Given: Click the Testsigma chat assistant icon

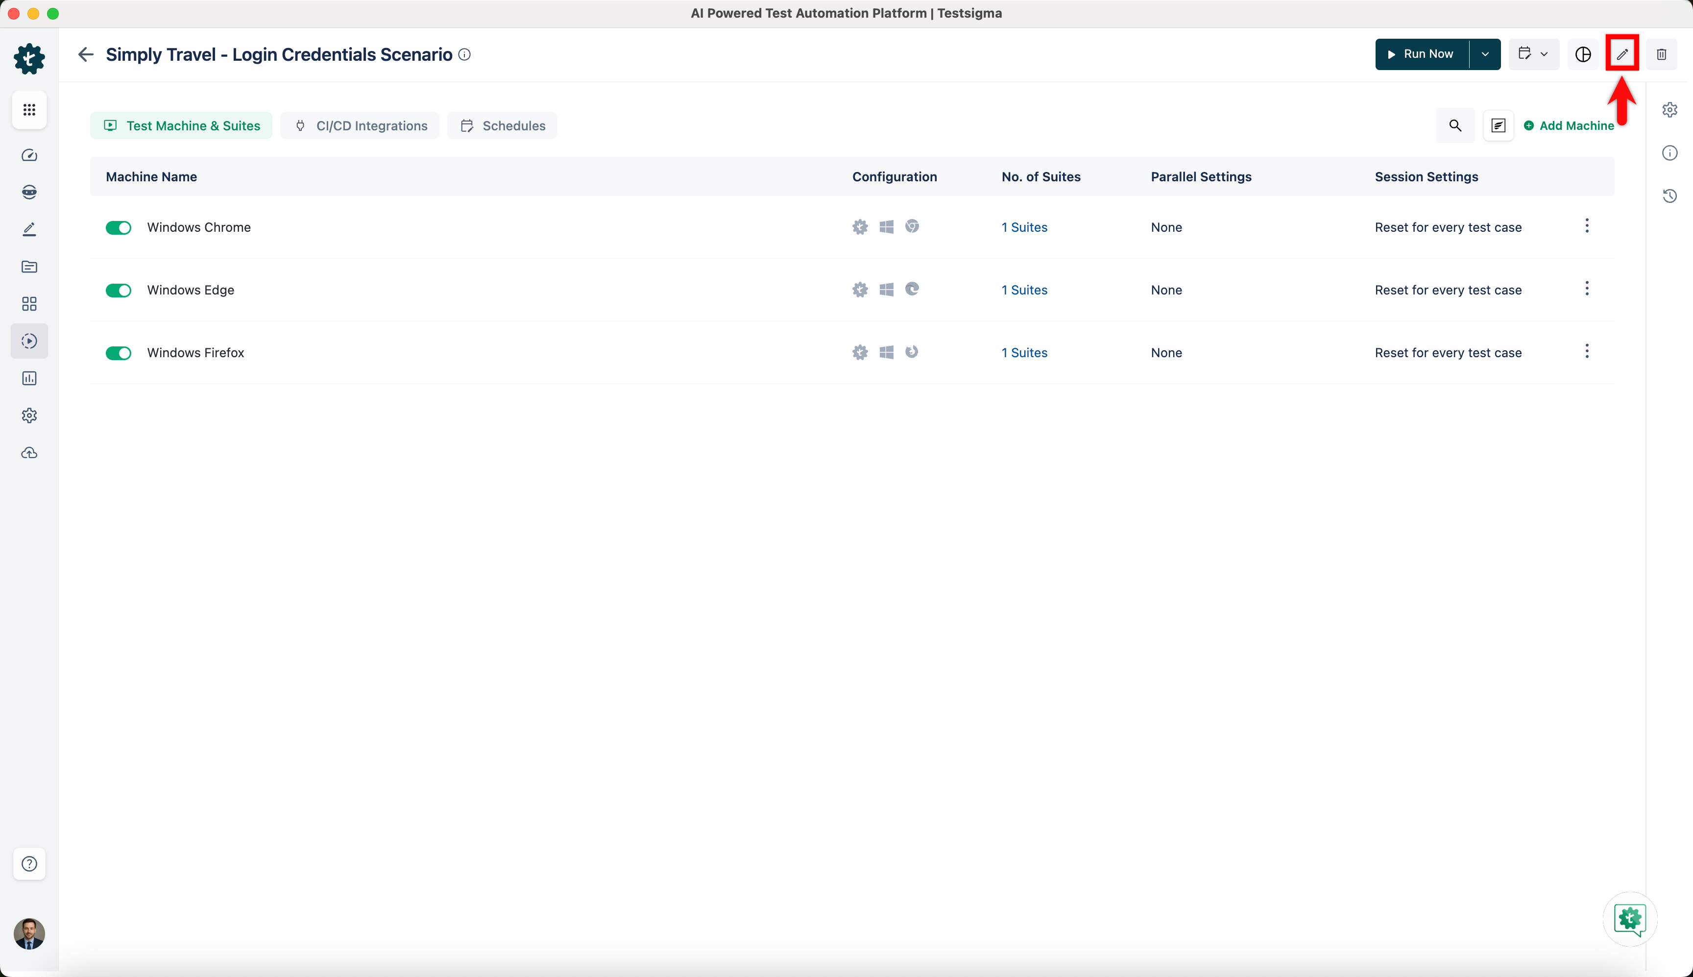Looking at the screenshot, I should pyautogui.click(x=1629, y=919).
